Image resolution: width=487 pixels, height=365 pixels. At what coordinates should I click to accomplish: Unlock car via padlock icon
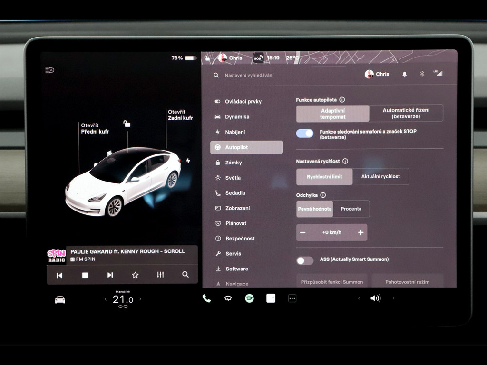click(127, 124)
